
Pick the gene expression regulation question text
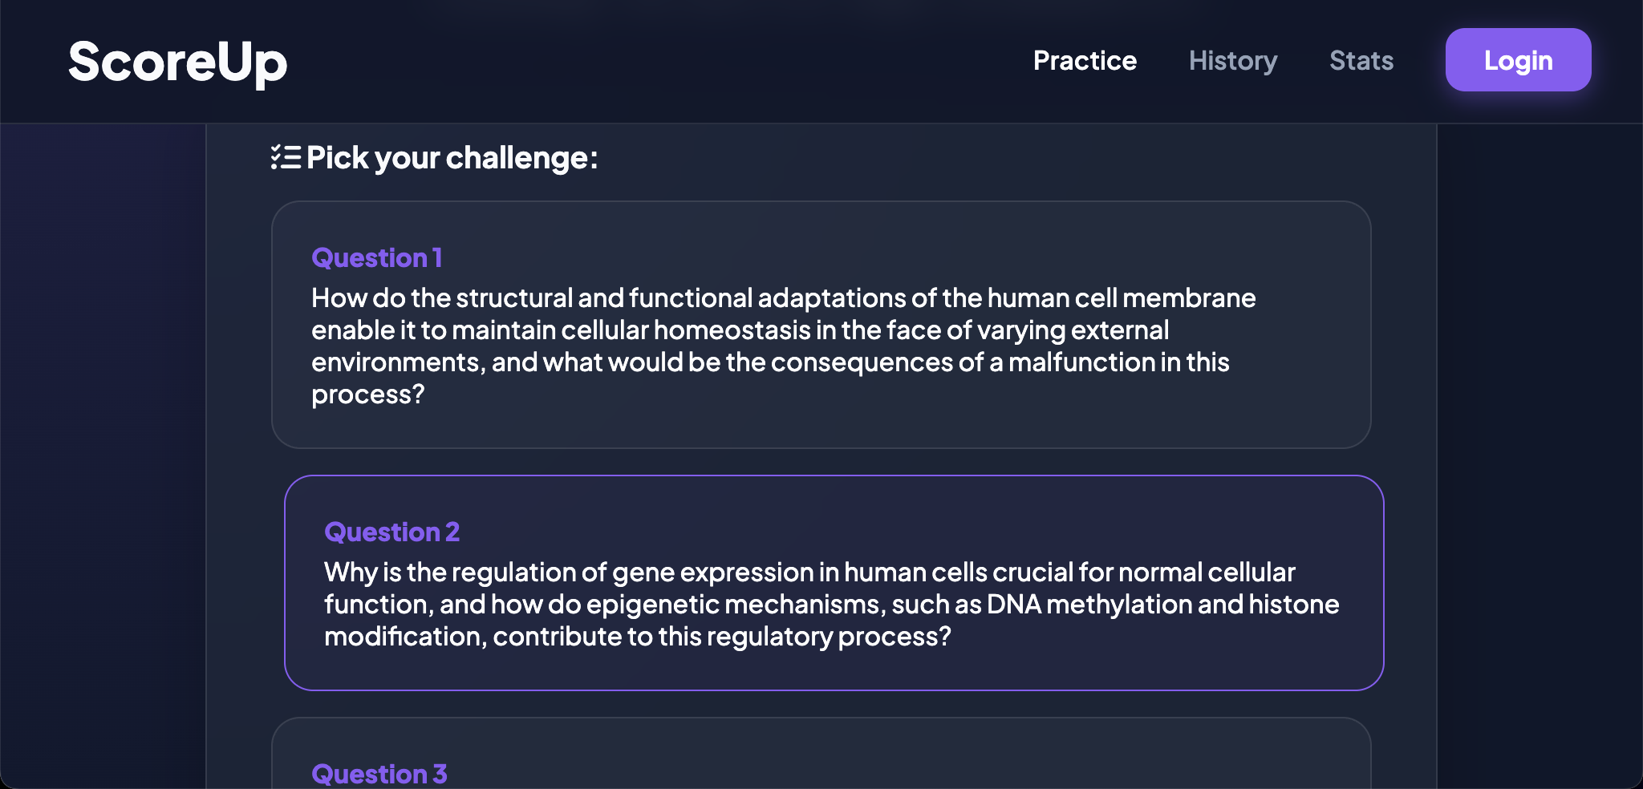point(831,605)
